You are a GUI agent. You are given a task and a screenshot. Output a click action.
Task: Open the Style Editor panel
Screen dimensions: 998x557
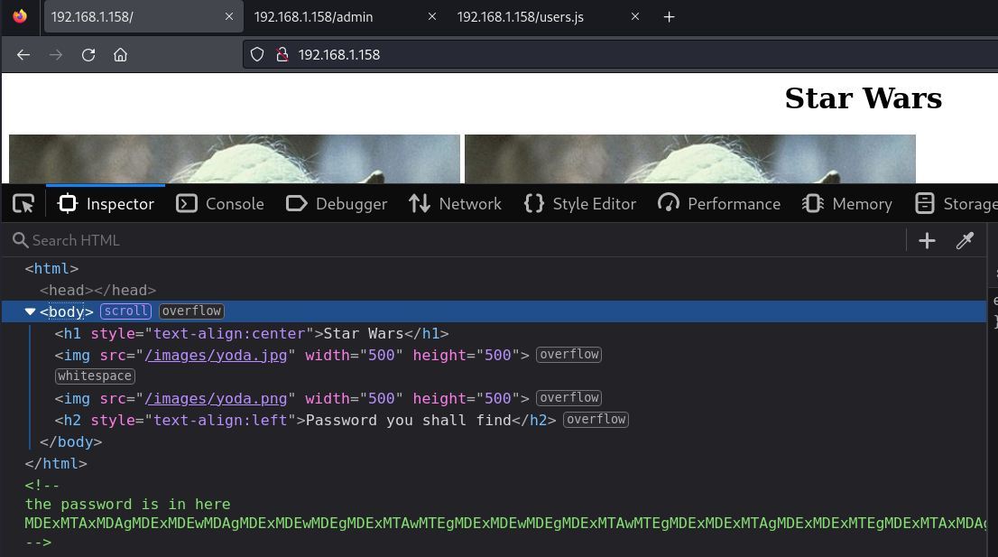(x=580, y=204)
